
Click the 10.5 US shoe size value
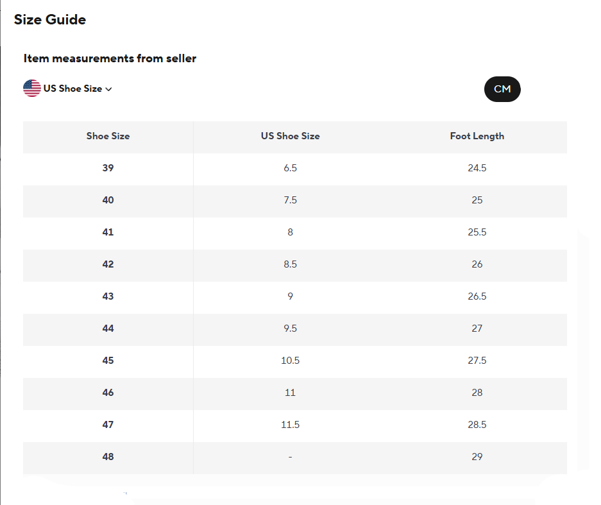point(290,361)
